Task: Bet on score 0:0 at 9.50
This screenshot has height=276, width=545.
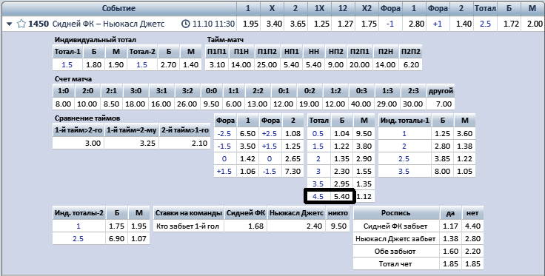Action: click(211, 104)
